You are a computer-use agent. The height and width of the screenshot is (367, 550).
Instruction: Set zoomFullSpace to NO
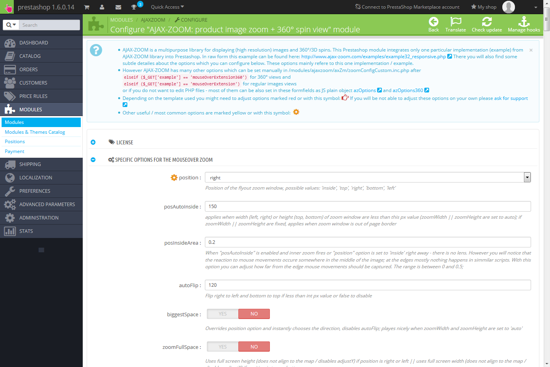pyautogui.click(x=254, y=347)
